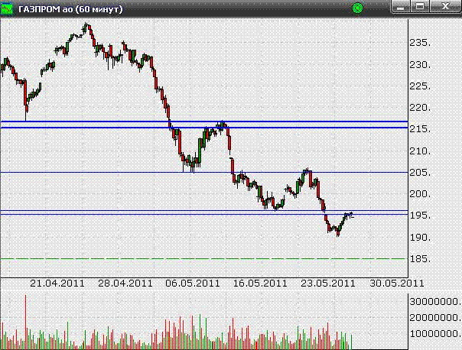Click the 210 price axis label
The width and height of the screenshot is (462, 350).
420,151
